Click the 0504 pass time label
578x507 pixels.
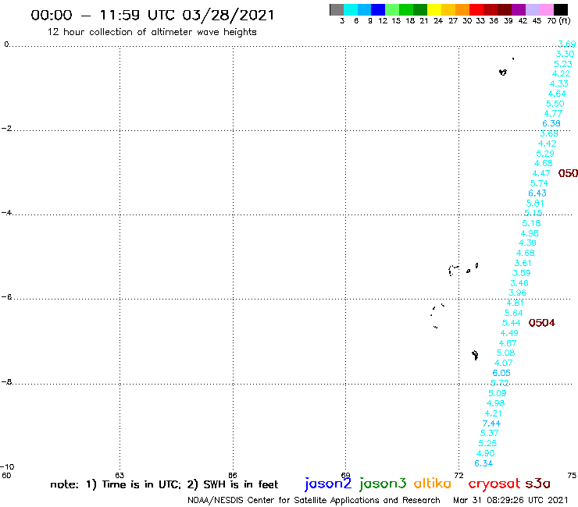[x=541, y=323]
